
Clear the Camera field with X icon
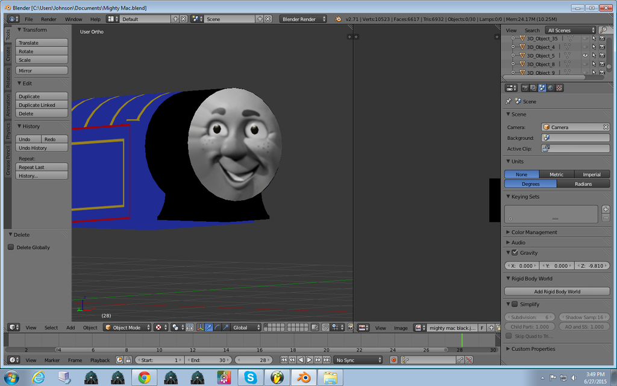pyautogui.click(x=606, y=127)
